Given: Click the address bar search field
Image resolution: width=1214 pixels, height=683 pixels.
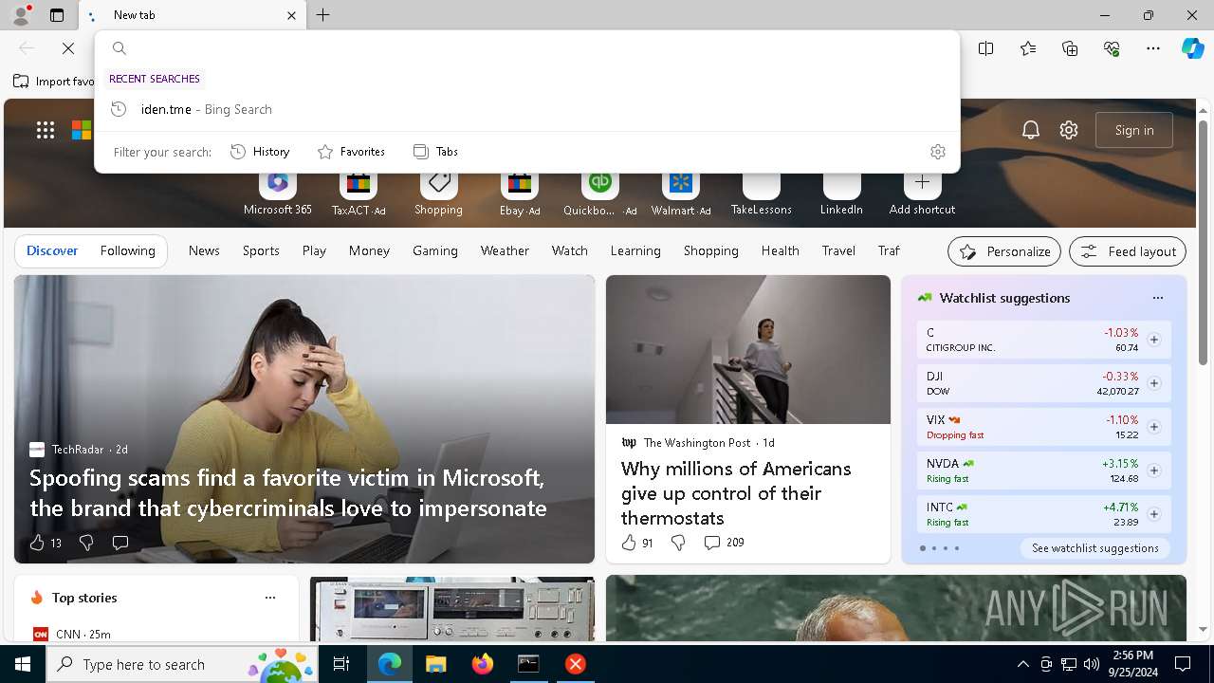Looking at the screenshot, I should point(527,48).
